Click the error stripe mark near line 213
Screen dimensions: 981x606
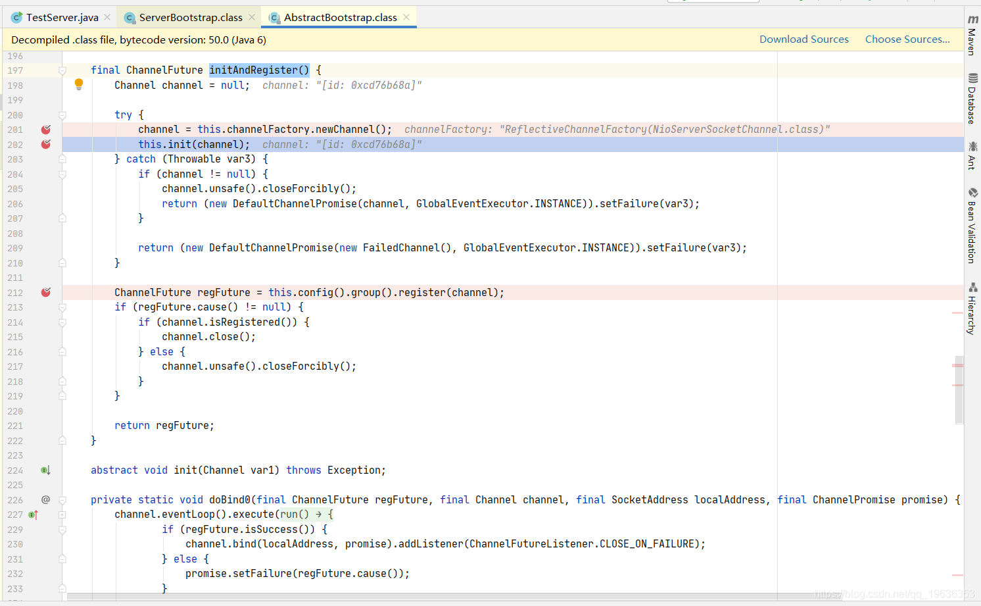[x=957, y=313]
